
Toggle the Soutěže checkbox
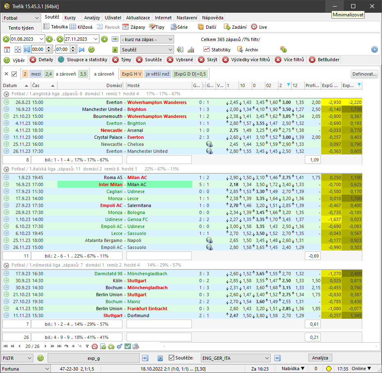tap(172, 358)
